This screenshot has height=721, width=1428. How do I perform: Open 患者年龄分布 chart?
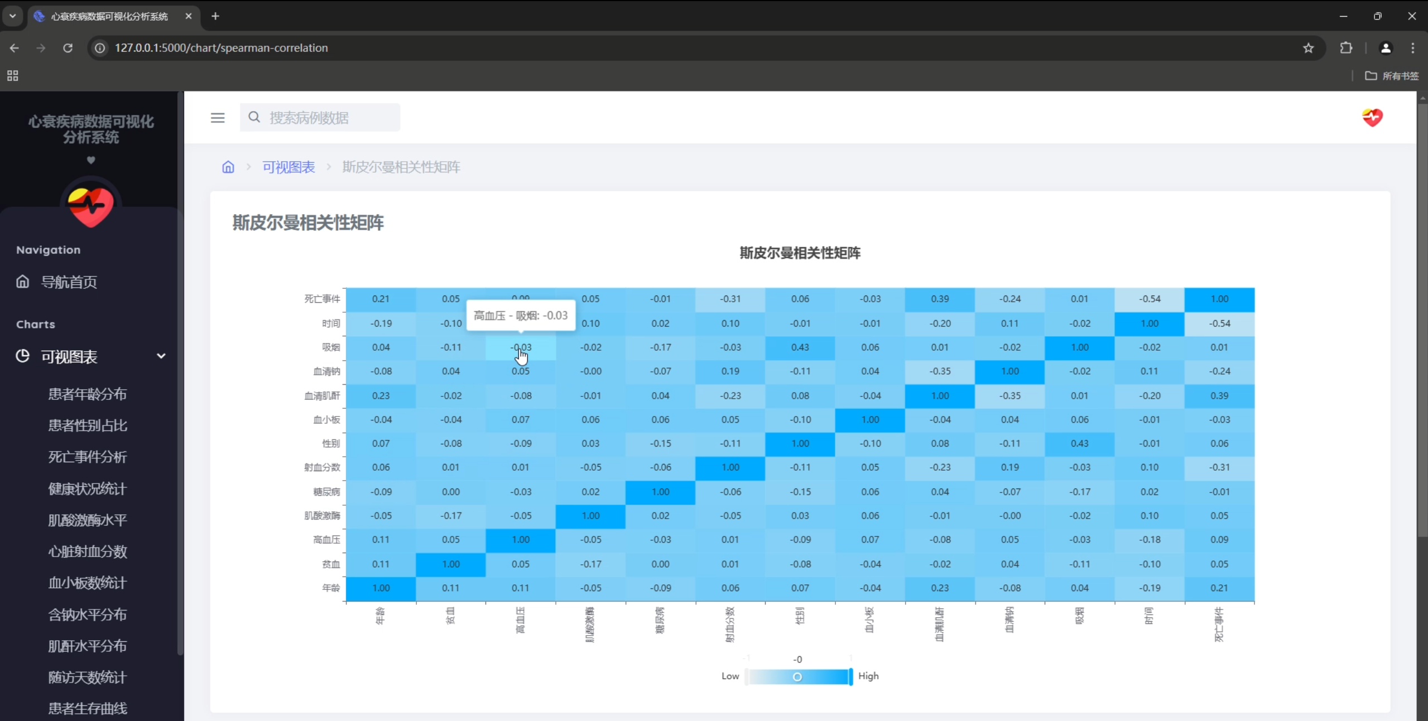point(88,394)
